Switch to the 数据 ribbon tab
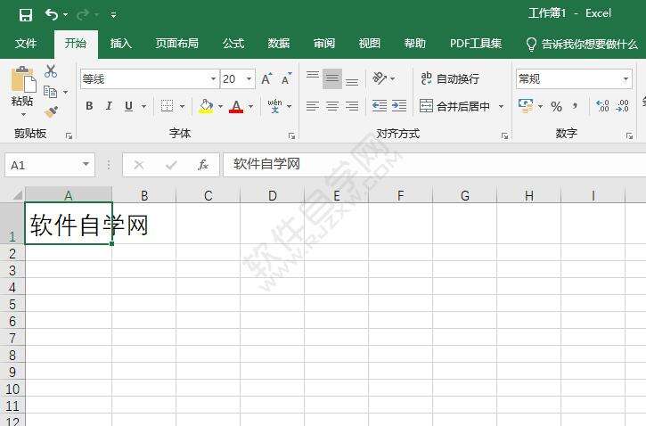Viewport: 646px width, 426px height. [x=279, y=44]
